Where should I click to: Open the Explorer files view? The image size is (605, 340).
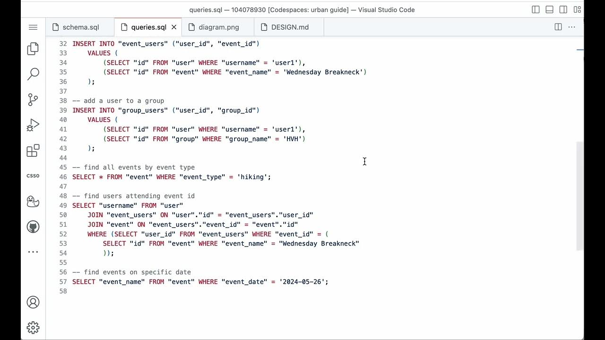tap(33, 49)
